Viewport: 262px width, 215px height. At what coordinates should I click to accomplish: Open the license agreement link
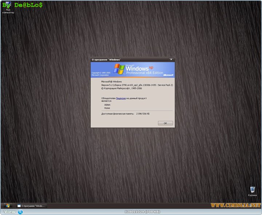pyautogui.click(x=121, y=98)
